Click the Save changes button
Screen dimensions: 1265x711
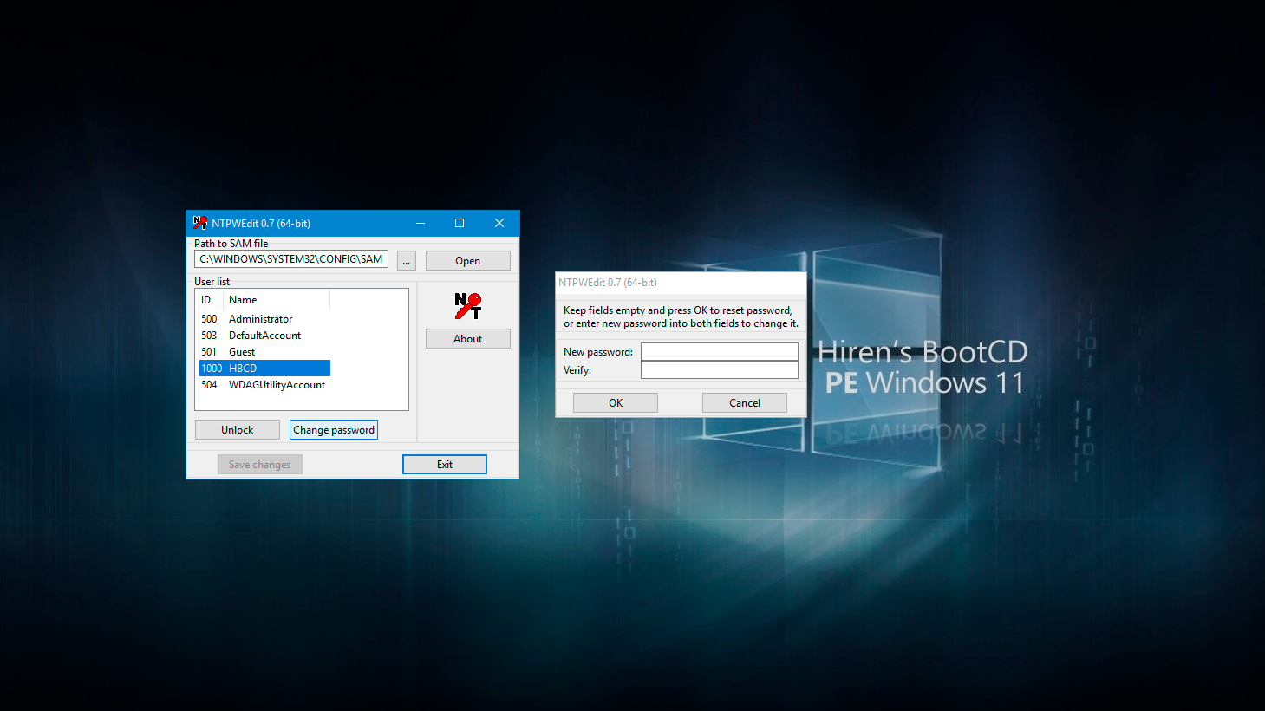(259, 465)
